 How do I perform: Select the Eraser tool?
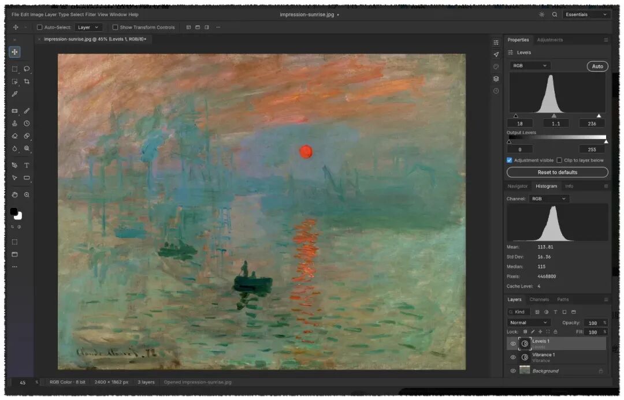pyautogui.click(x=14, y=136)
